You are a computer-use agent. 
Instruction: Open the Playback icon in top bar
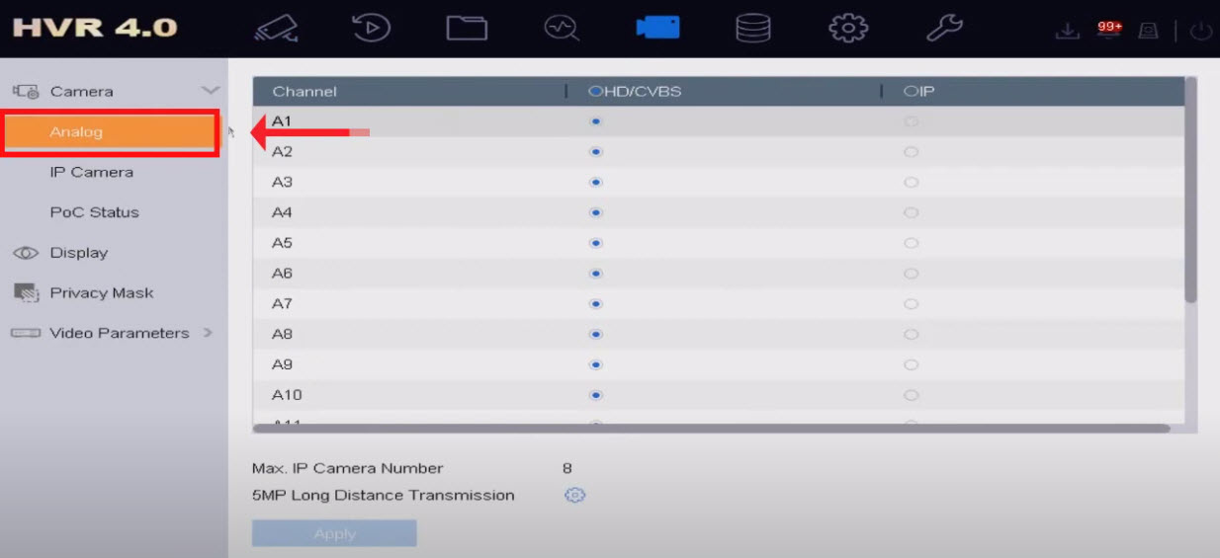pos(372,28)
